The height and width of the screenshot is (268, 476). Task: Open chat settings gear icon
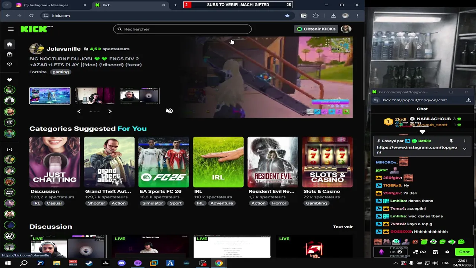pos(447,252)
